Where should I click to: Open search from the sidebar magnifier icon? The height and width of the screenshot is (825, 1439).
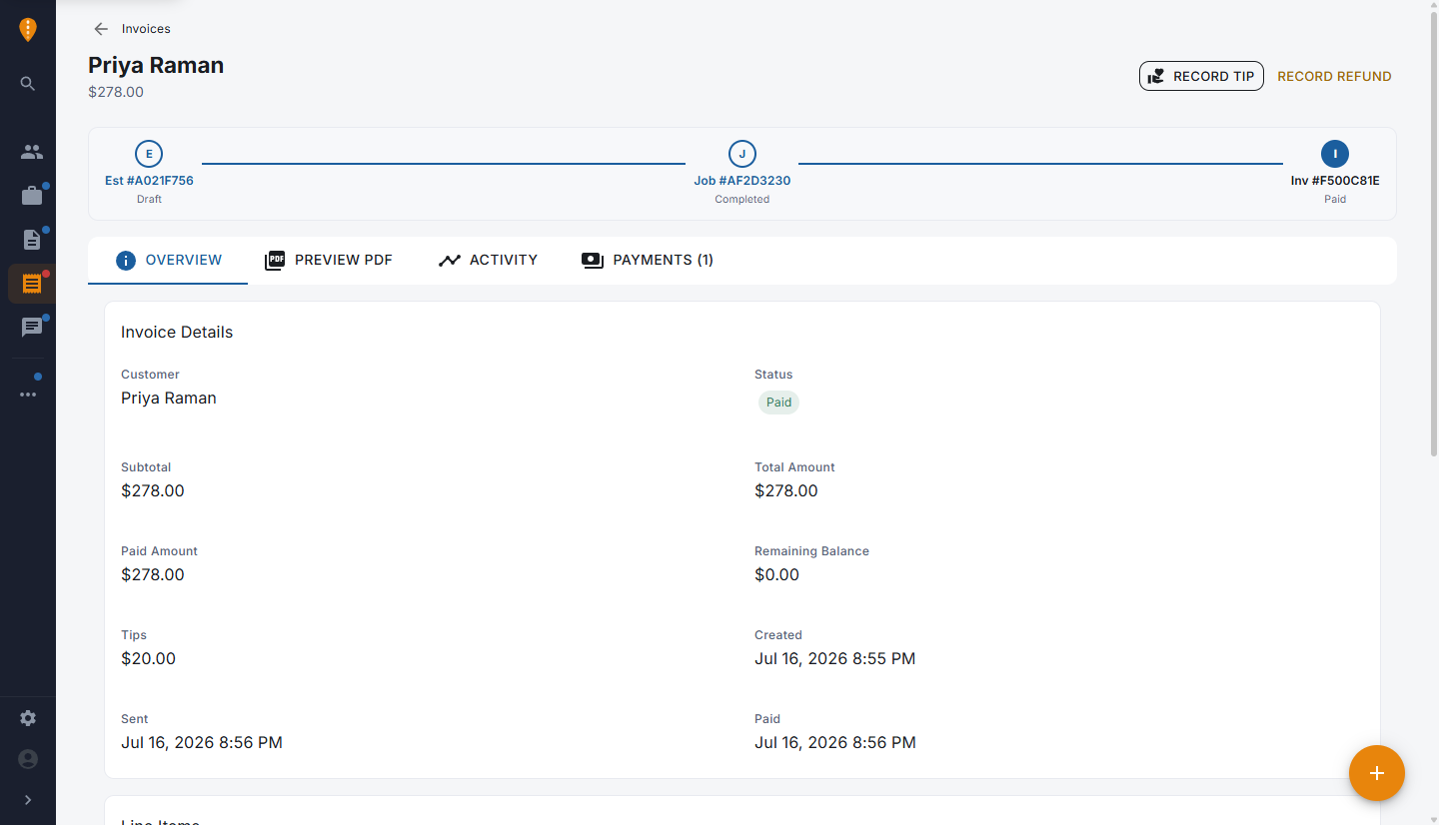point(28,84)
